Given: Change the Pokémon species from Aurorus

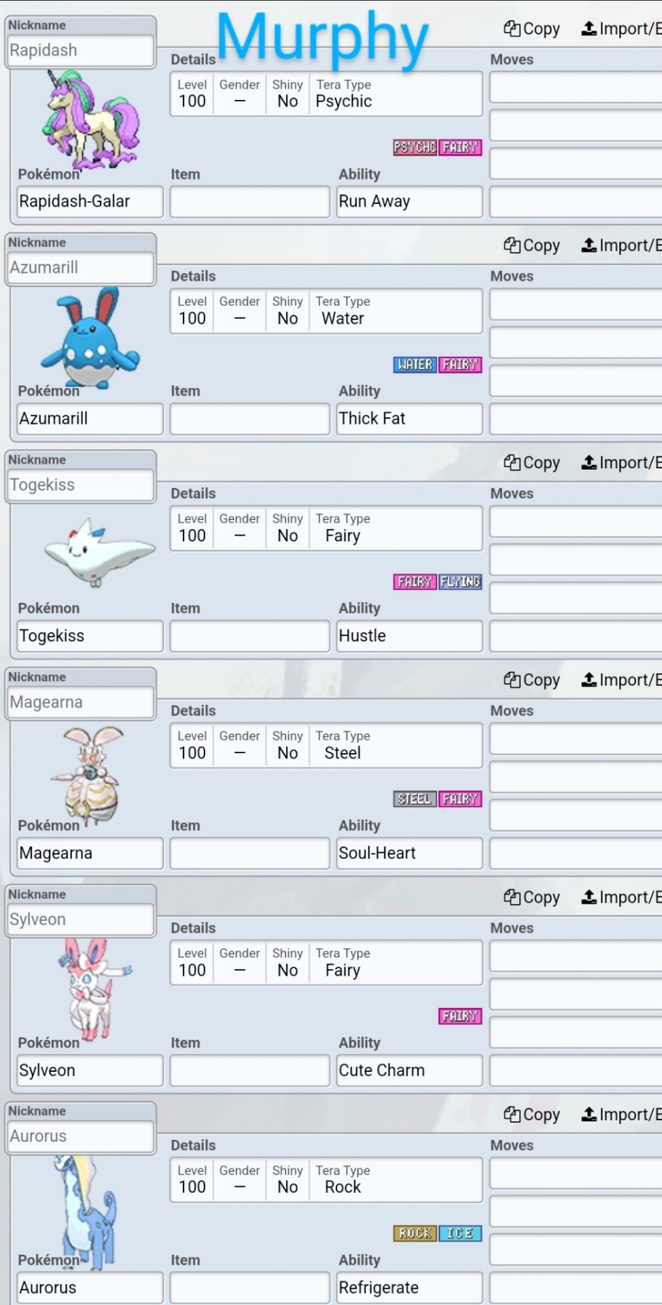Looking at the screenshot, I should (90, 1288).
